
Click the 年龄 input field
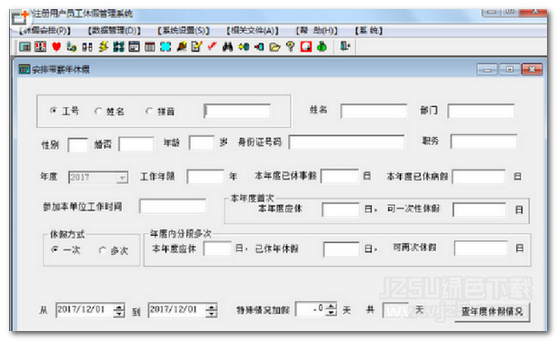pyautogui.click(x=202, y=143)
